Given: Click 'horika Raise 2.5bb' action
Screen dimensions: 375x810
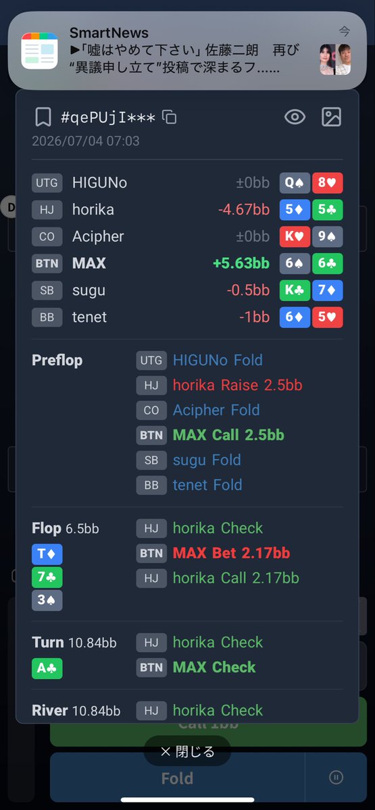Looking at the screenshot, I should [x=237, y=385].
